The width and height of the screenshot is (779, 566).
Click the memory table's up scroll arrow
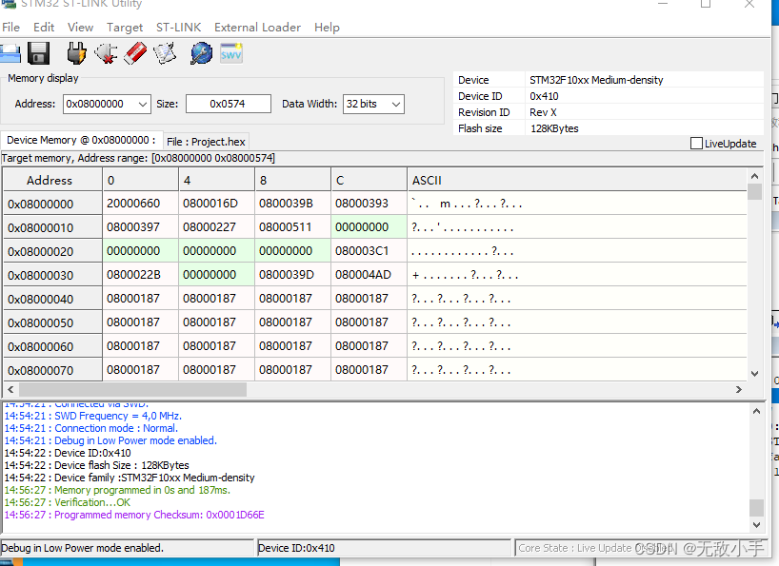[754, 176]
